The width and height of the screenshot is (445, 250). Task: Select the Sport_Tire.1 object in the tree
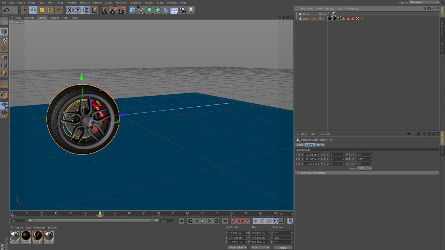point(310,19)
